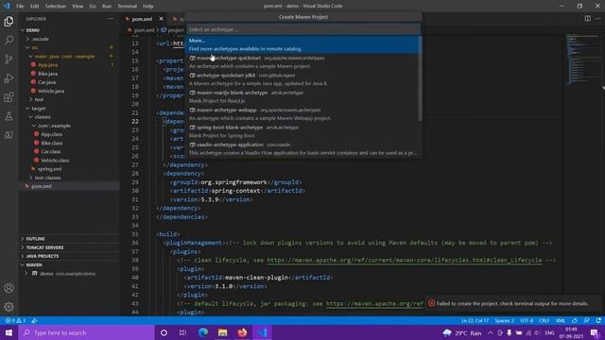Click the split editor icon
The height and width of the screenshot is (340, 605).
[x=587, y=19]
